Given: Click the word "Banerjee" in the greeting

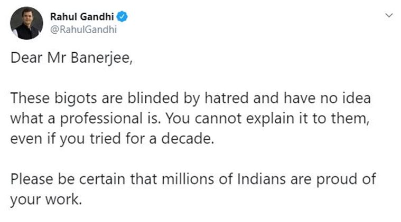Looking at the screenshot, I should point(104,59).
